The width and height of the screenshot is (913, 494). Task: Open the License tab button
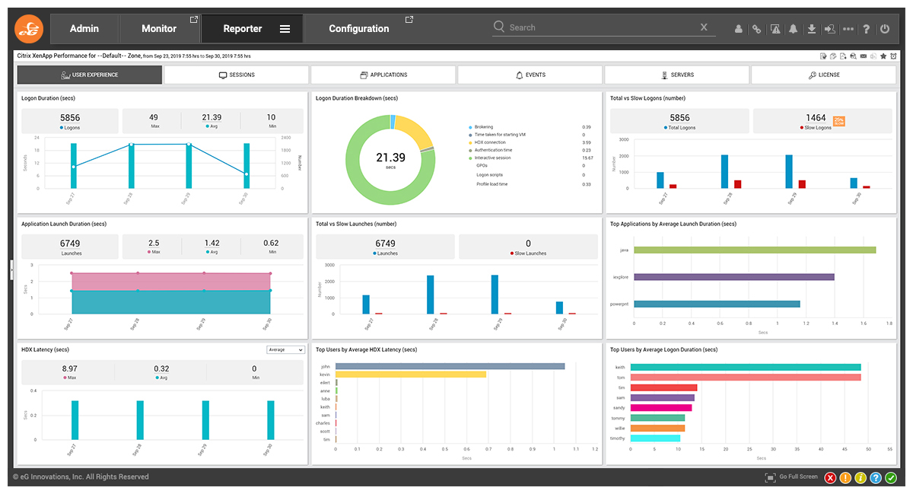(823, 75)
